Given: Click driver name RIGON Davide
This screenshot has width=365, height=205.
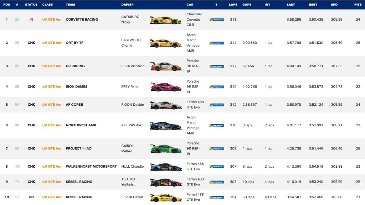Looking at the screenshot, I should pos(133,105).
